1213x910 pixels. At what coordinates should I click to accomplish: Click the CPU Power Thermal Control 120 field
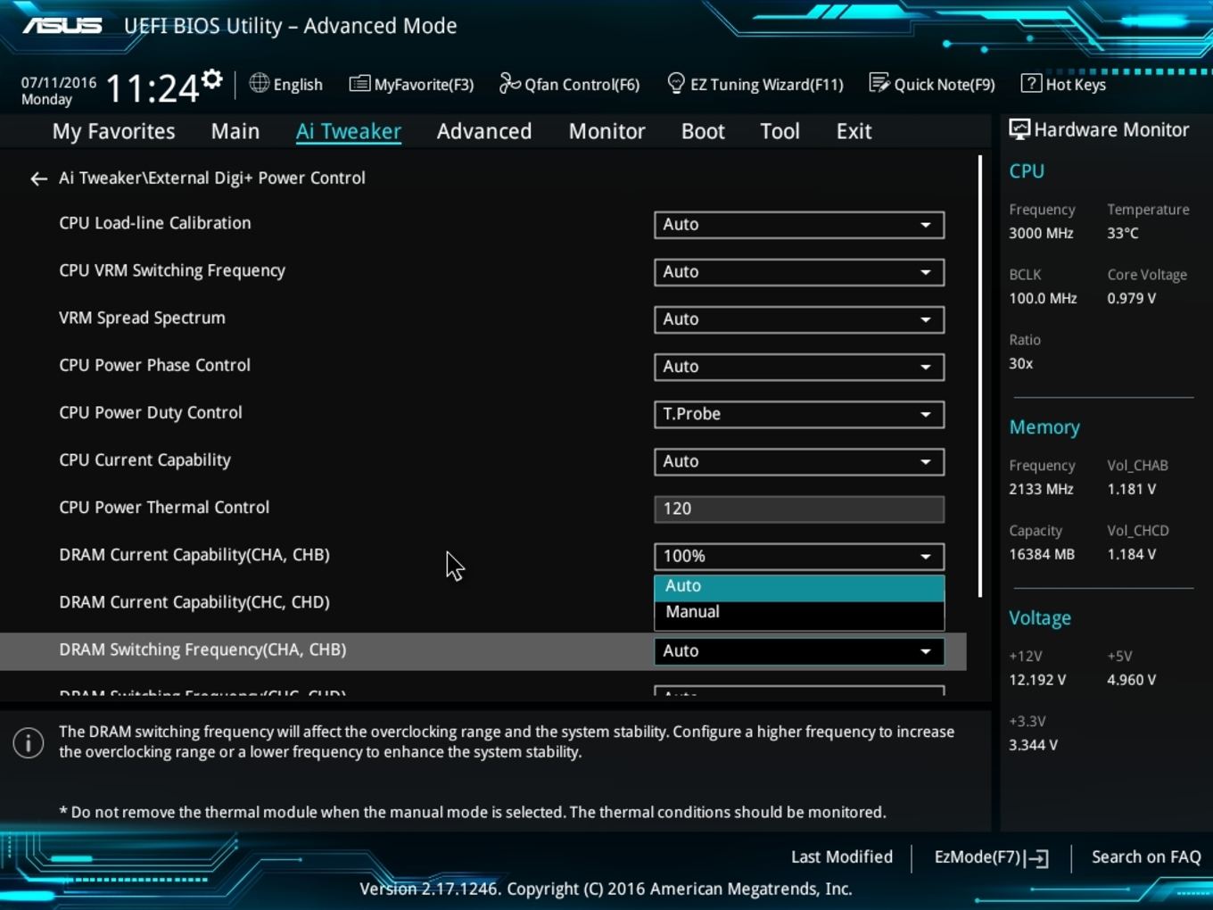pyautogui.click(x=799, y=509)
